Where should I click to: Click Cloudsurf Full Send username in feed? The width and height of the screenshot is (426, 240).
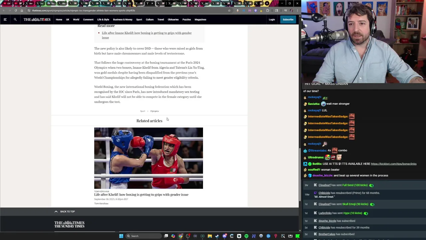tap(324, 185)
